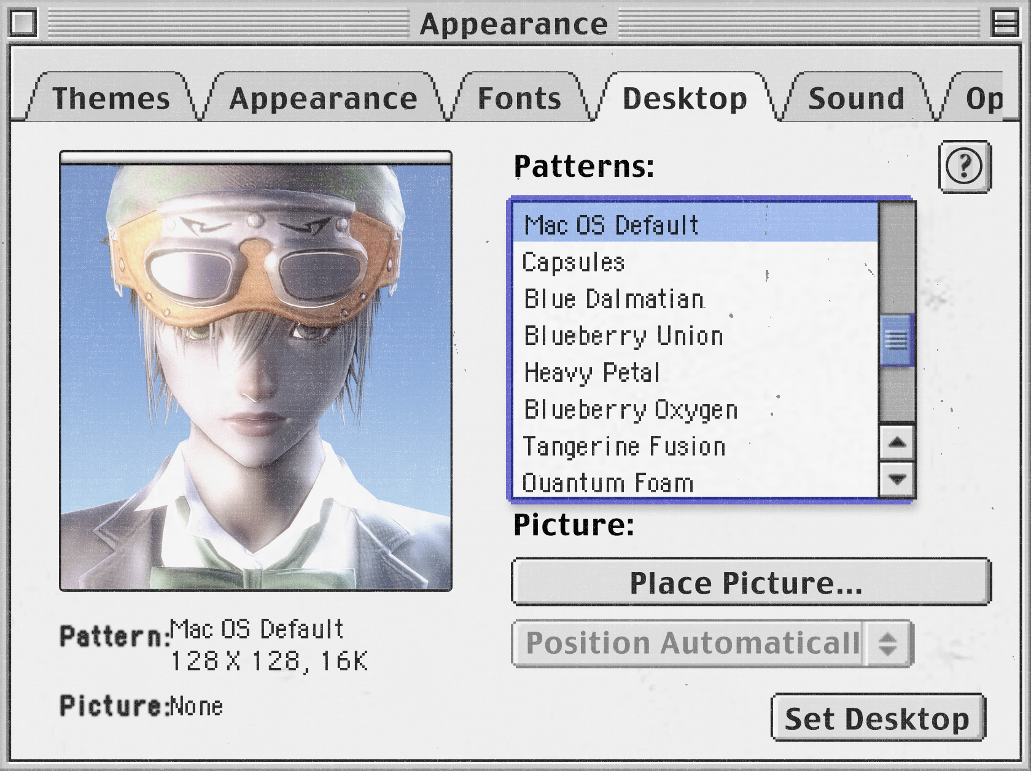Click the Patterns list scrollbar thumb
This screenshot has width=1031, height=771.
(897, 339)
